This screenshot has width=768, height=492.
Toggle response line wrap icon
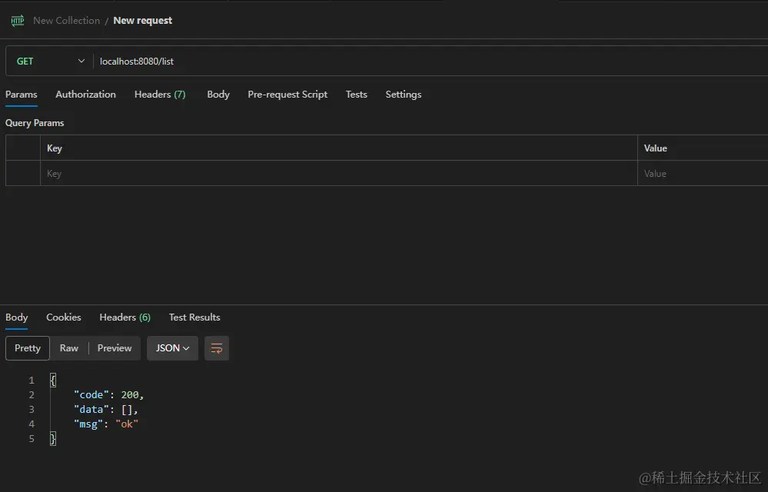217,348
